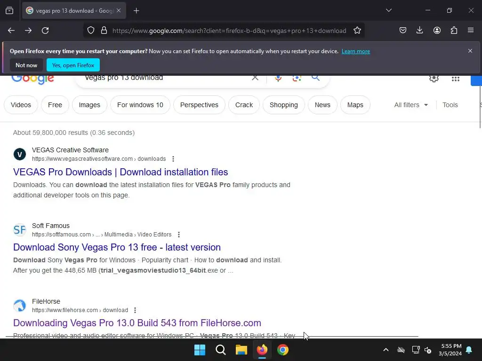The height and width of the screenshot is (361, 482).
Task: Open Firefox downloads panel
Action: [x=419, y=30]
